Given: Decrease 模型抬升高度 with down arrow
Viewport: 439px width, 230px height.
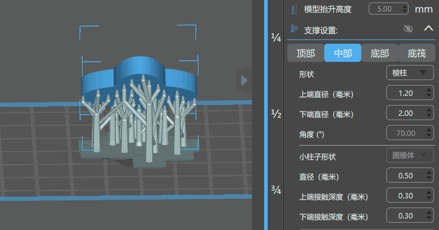Looking at the screenshot, I should (x=405, y=12).
